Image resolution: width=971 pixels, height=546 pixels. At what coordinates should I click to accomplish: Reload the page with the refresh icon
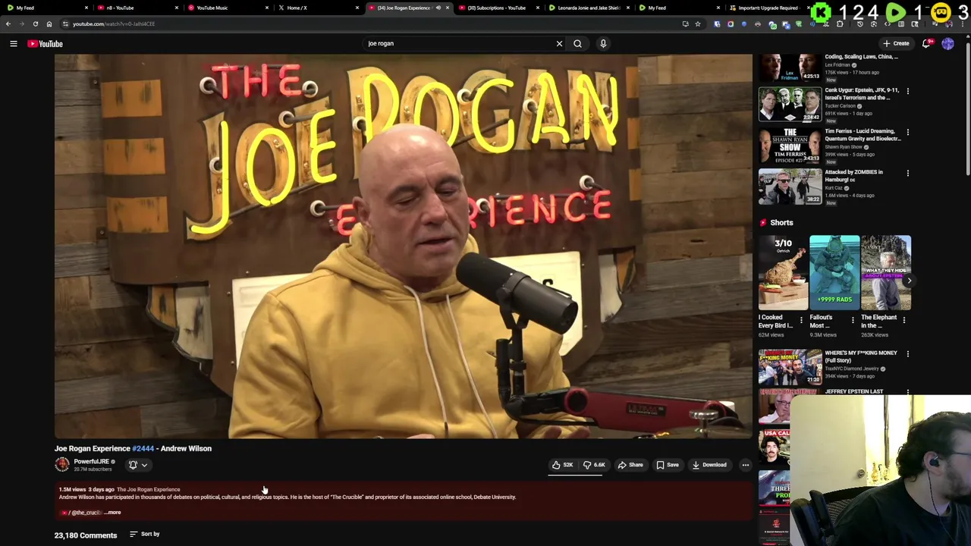(x=36, y=24)
